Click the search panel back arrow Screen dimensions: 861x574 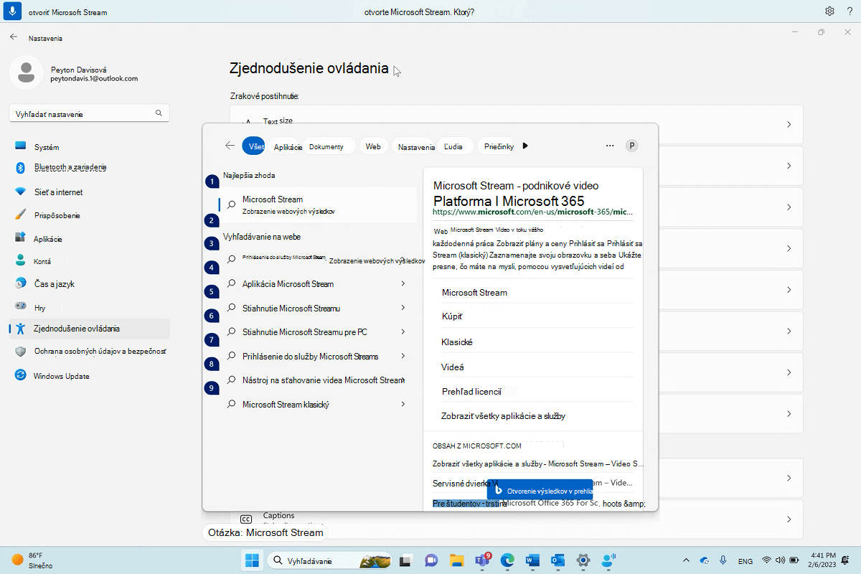[230, 146]
